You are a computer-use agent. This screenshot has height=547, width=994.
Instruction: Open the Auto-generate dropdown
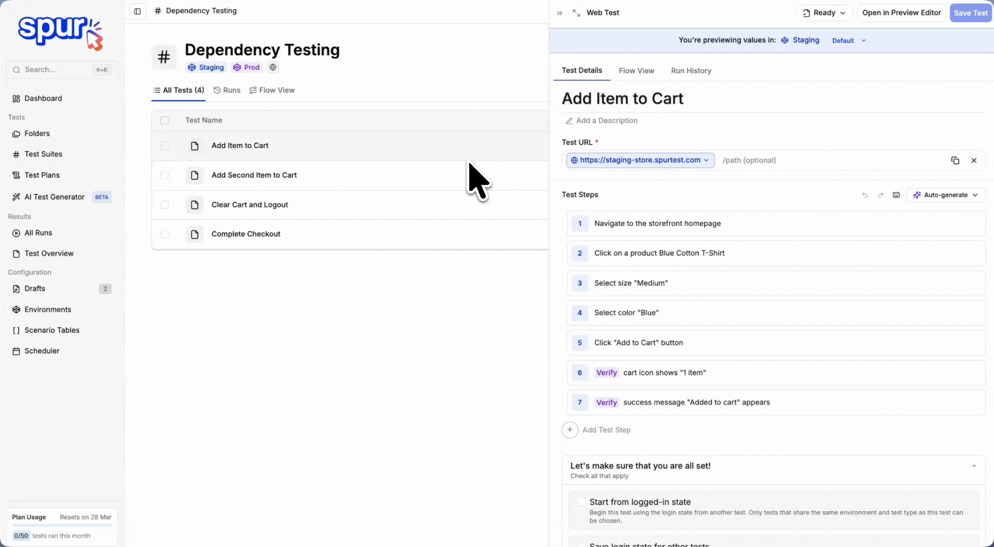tap(946, 195)
